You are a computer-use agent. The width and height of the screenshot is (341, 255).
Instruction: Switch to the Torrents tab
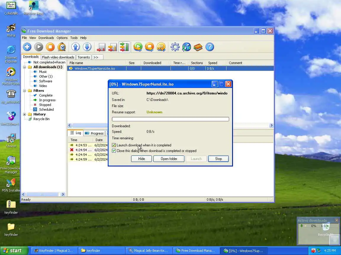(x=84, y=57)
